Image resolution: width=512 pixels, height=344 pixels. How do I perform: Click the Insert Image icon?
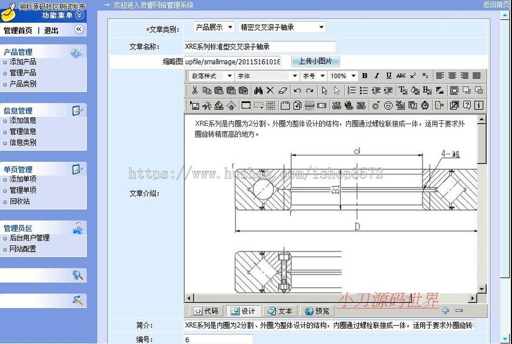(x=195, y=105)
